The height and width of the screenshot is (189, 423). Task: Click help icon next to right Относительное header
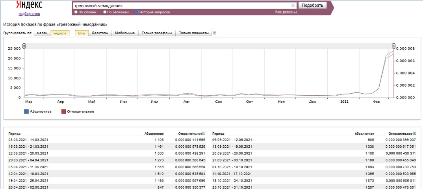click(414, 133)
